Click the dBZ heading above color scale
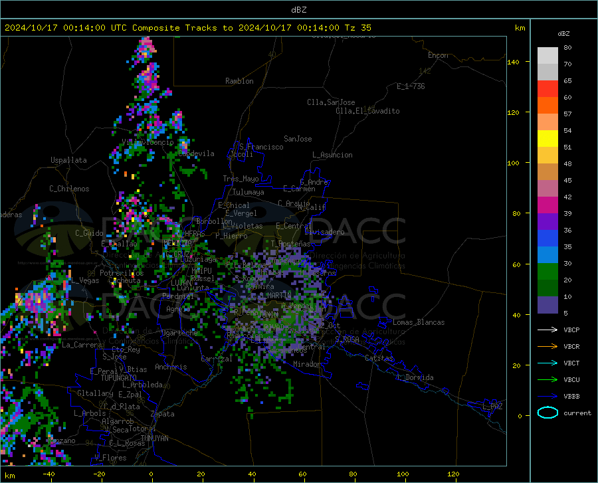The width and height of the screenshot is (598, 483). point(563,33)
